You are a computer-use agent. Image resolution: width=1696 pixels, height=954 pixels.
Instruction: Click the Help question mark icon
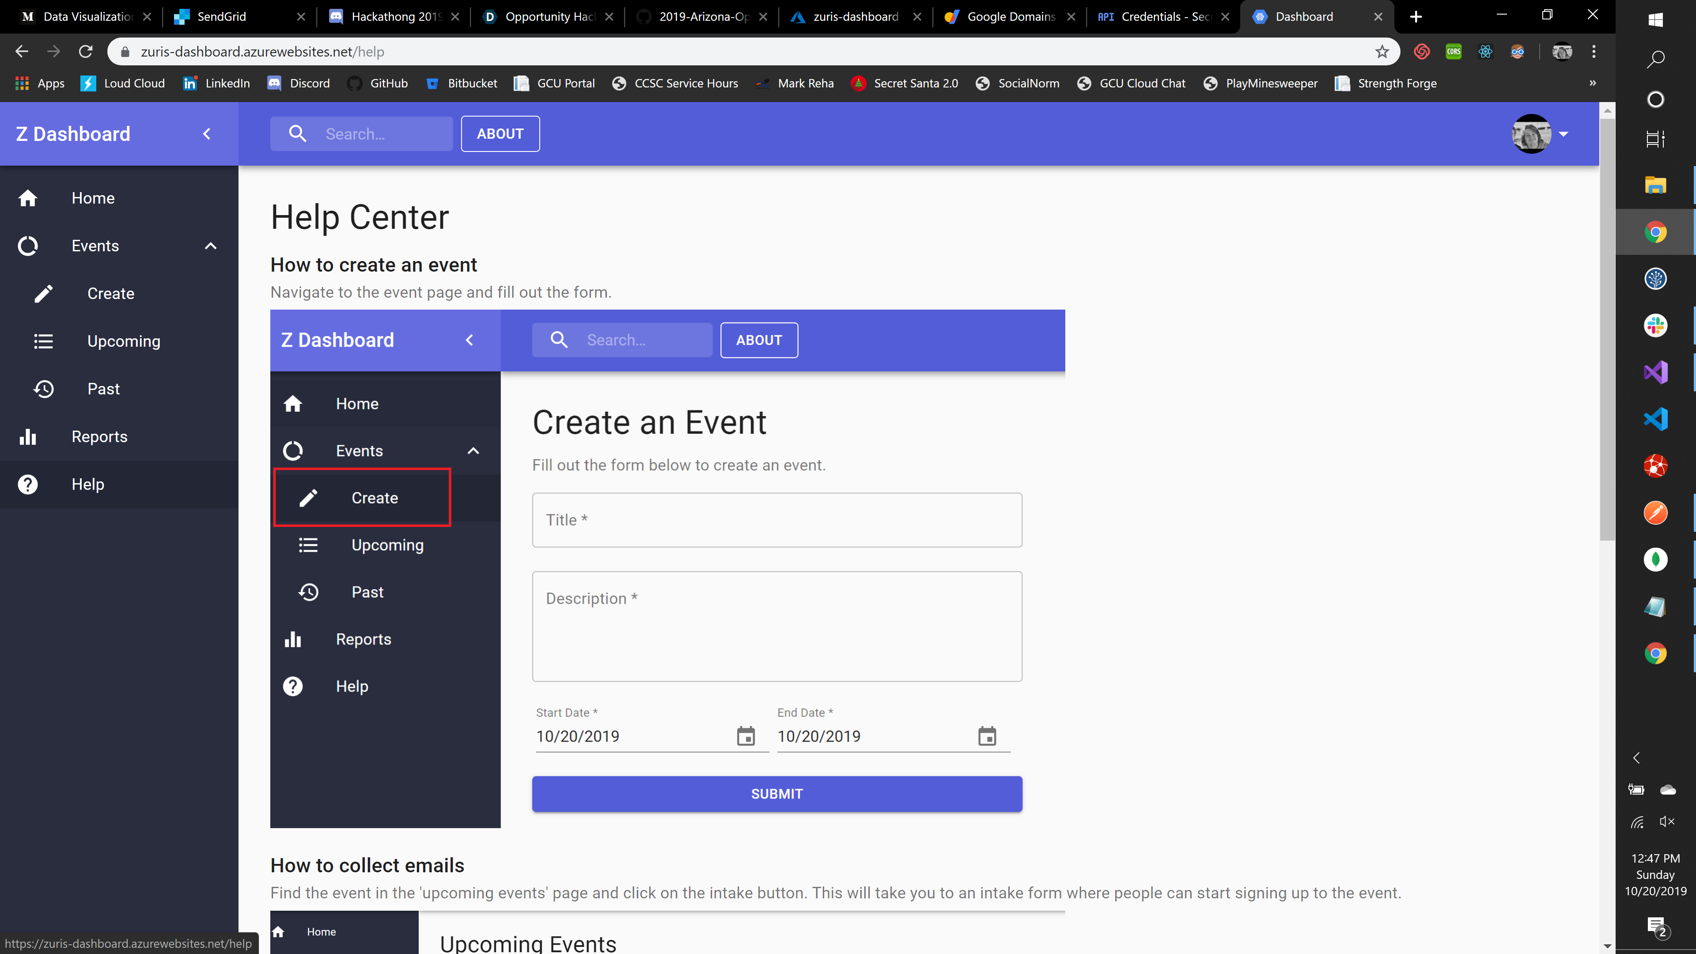pos(28,485)
